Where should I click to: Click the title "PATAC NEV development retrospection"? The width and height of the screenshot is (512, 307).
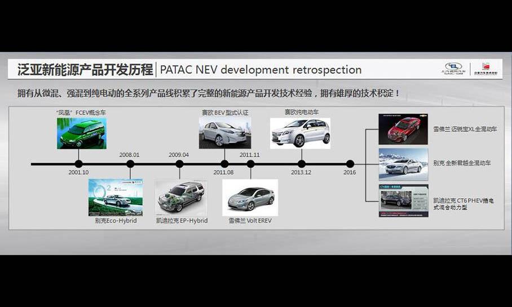(x=261, y=70)
